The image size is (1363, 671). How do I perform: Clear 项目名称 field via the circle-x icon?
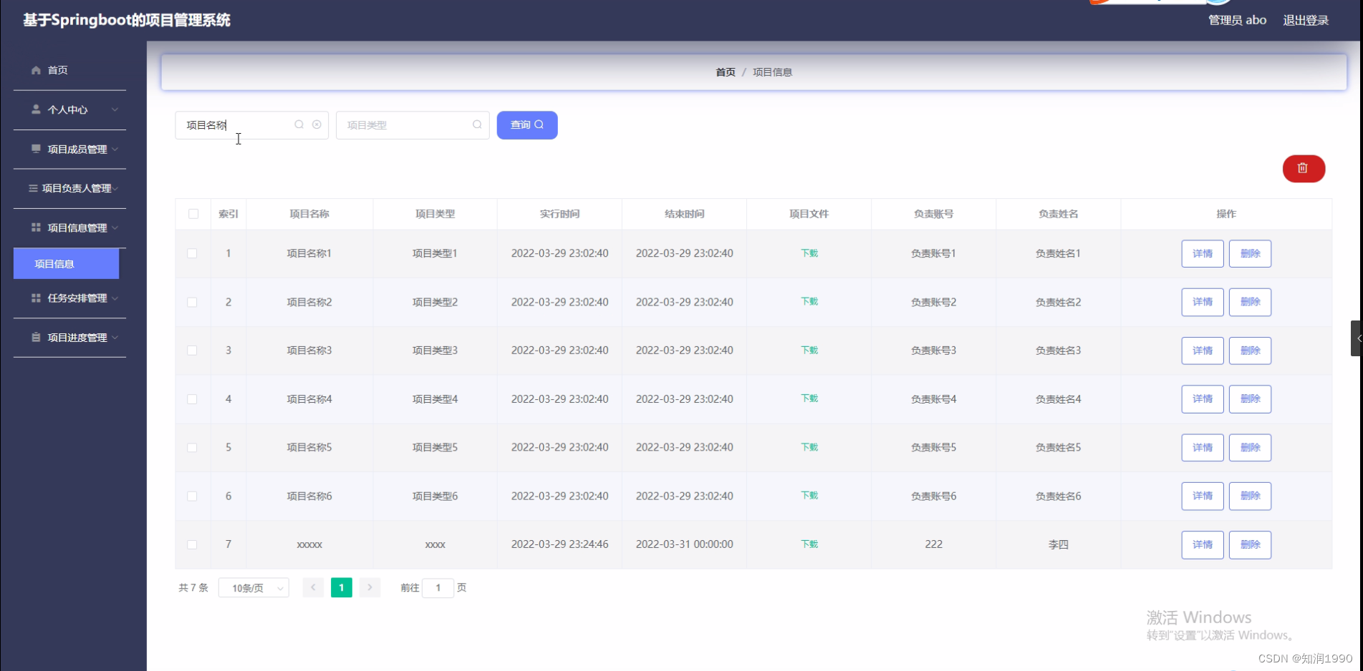[x=317, y=124]
